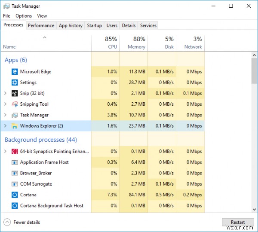Switch to the Startup tab
This screenshot has width=258, height=232.
(x=94, y=25)
